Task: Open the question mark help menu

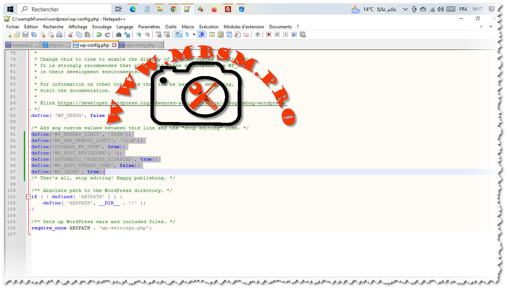Action: click(x=298, y=27)
